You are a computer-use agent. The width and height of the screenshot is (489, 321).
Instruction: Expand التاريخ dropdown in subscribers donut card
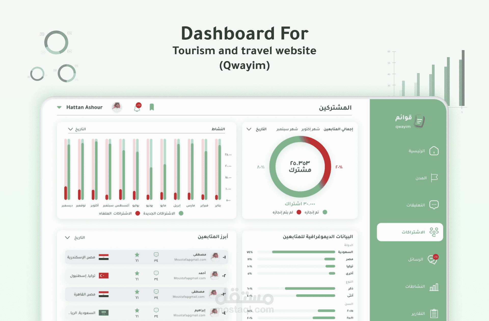click(x=256, y=129)
